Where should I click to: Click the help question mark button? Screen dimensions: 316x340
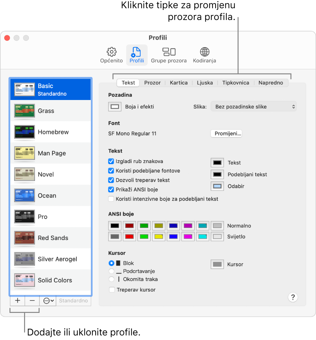[x=293, y=297]
